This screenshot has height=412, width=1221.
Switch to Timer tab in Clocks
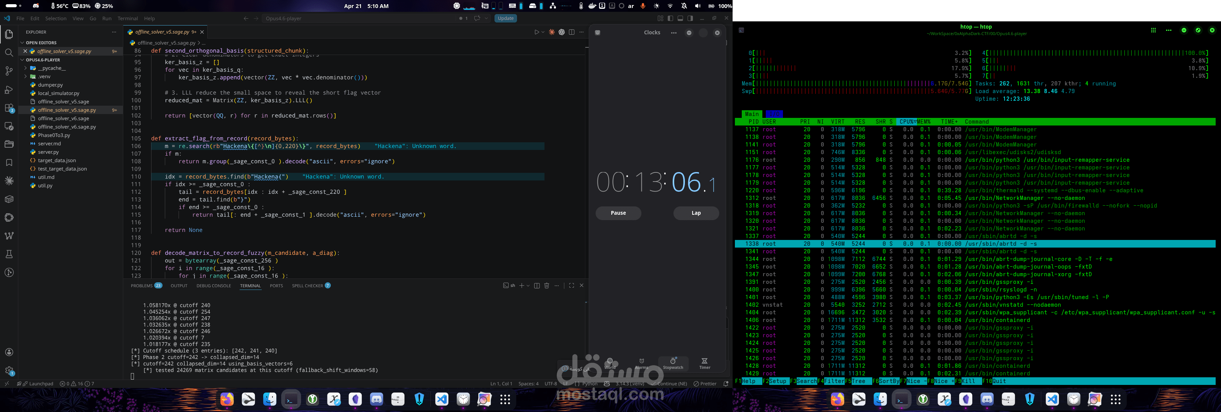point(705,364)
